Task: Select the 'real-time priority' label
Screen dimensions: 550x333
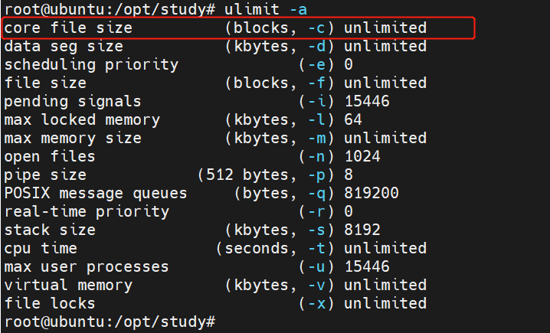Action: click(87, 212)
